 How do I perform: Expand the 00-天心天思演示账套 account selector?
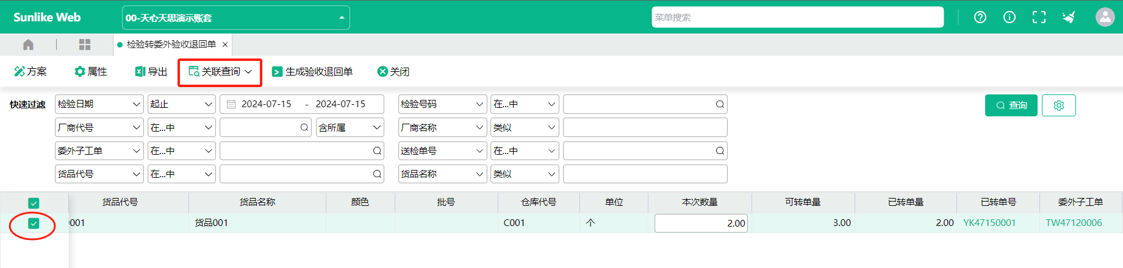[236, 18]
